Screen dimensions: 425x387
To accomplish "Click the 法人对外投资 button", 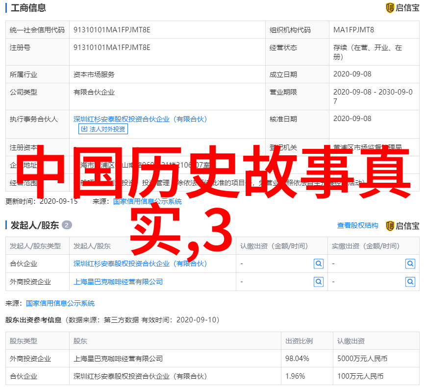I will pos(103,129).
